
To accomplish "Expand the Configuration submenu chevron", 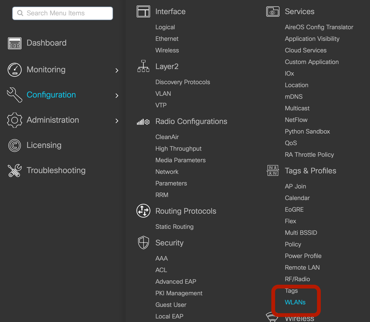I will point(117,95).
